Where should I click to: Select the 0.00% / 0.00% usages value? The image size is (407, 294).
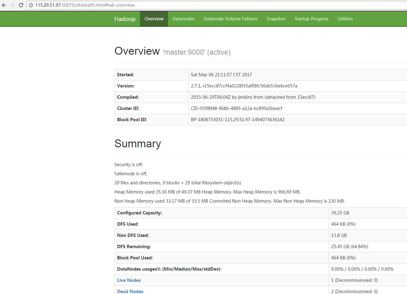click(x=362, y=269)
